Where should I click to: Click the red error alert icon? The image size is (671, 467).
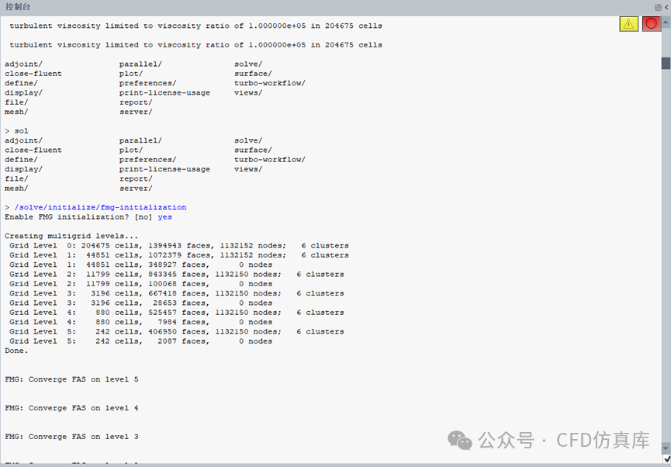coord(652,24)
